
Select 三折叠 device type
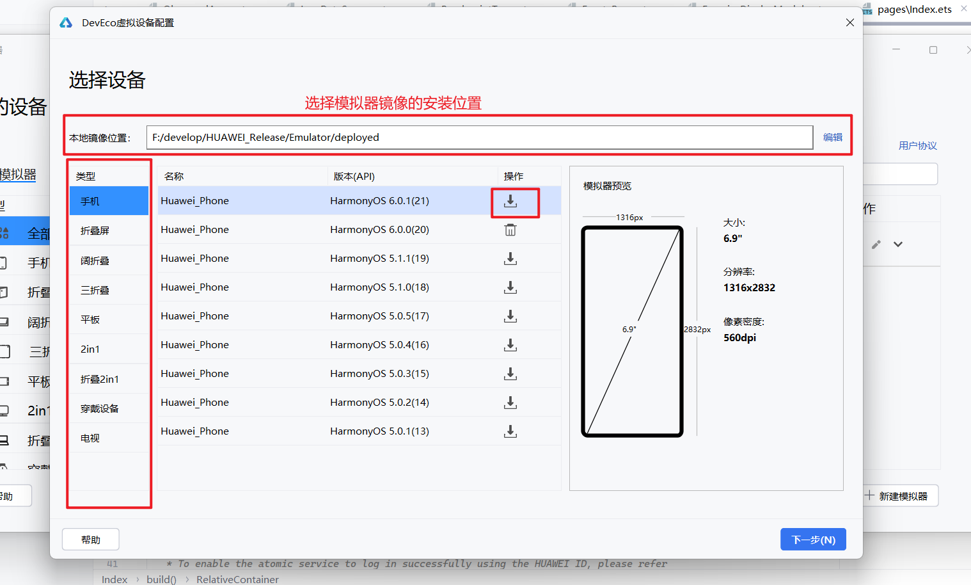[109, 290]
